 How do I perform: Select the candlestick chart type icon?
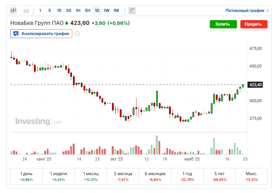(13, 11)
